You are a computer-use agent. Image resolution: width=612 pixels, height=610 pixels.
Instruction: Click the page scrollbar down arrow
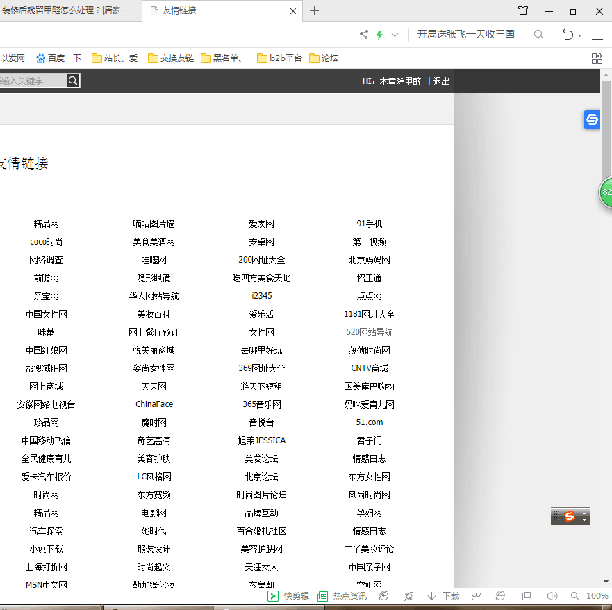click(606, 582)
